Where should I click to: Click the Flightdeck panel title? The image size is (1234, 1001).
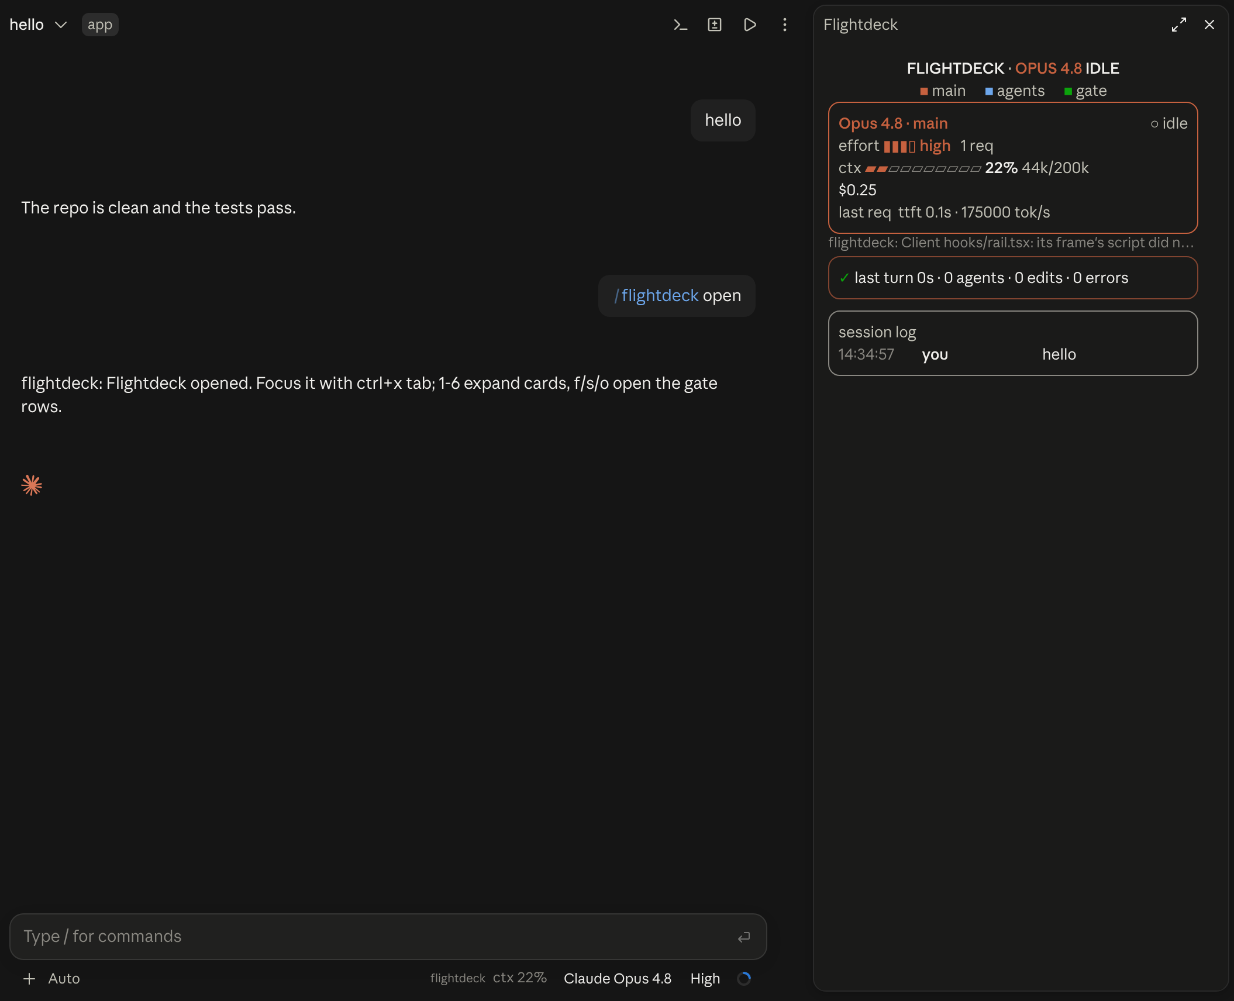pos(860,25)
